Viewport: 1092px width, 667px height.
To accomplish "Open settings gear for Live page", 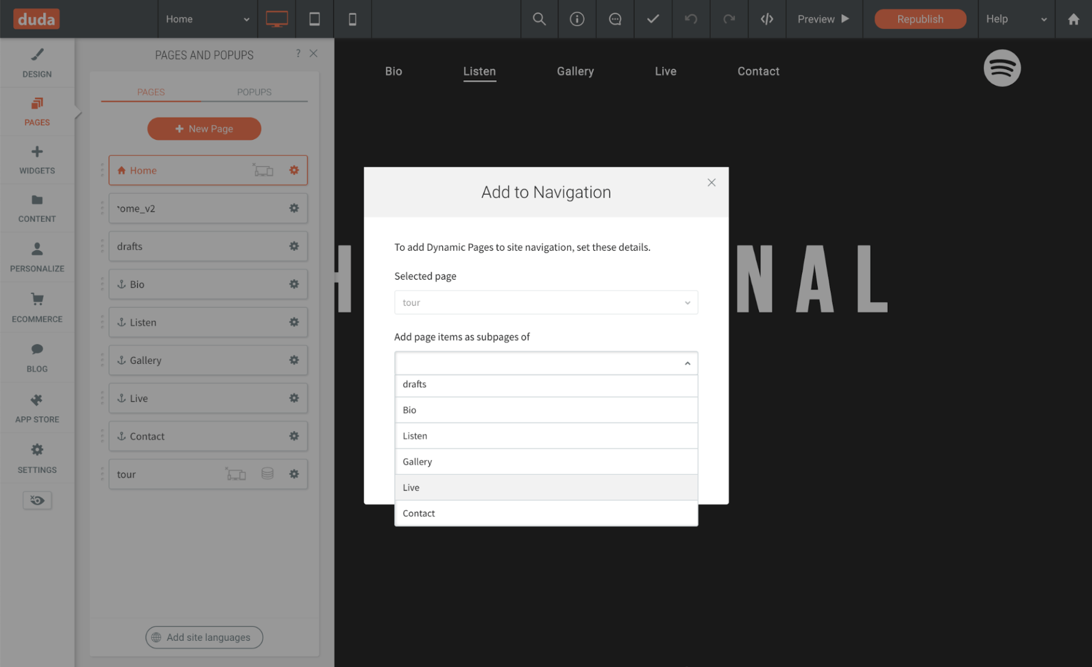I will point(294,398).
